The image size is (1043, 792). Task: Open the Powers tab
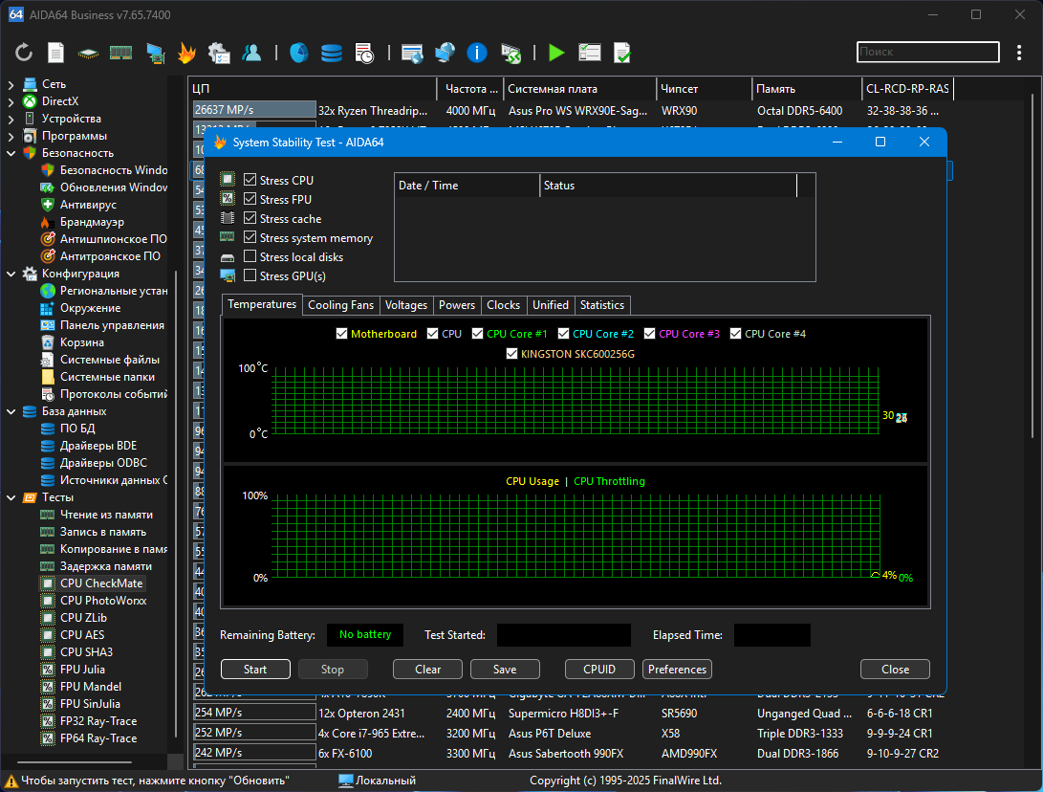(457, 305)
